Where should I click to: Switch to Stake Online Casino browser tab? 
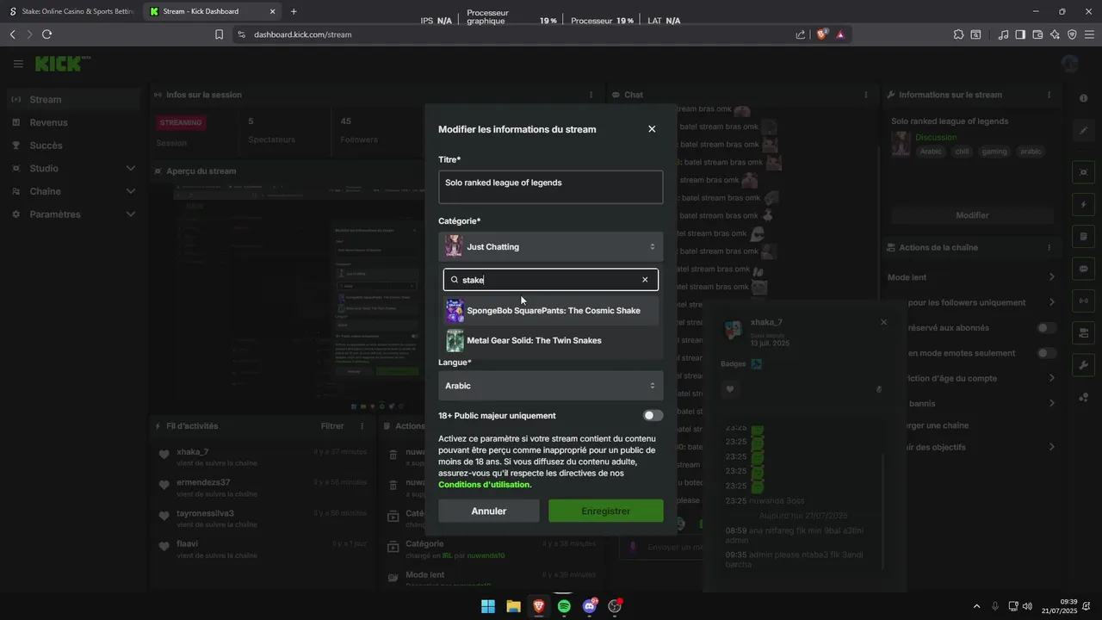71,12
